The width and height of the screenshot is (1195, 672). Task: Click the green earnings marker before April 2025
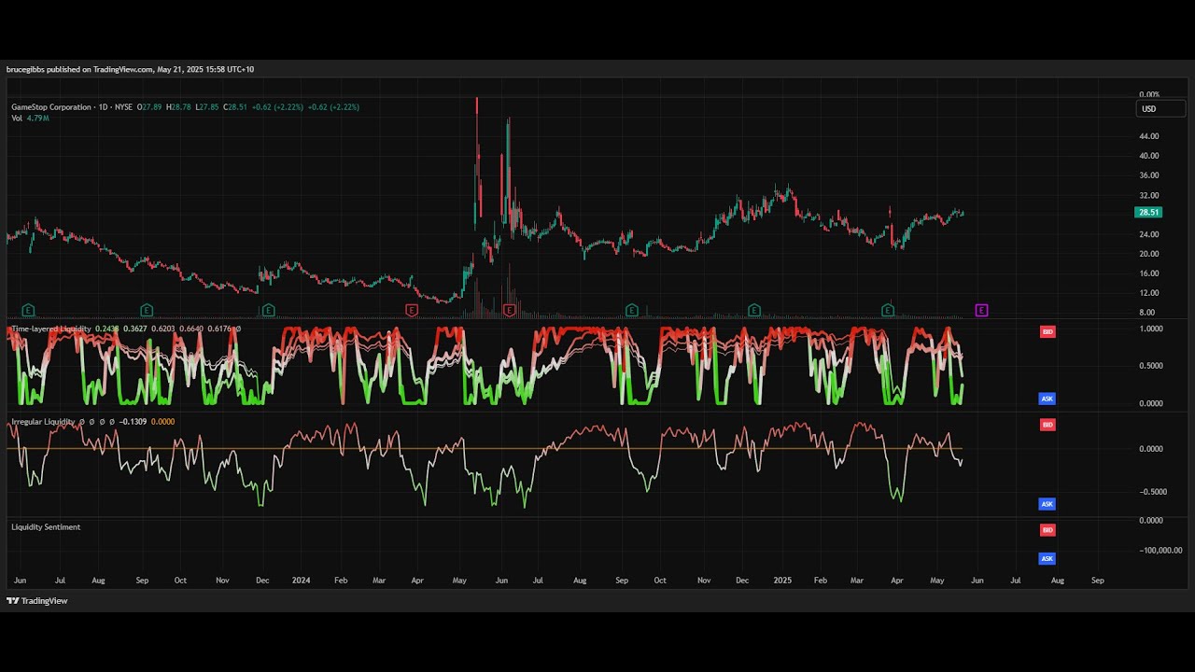(x=889, y=310)
